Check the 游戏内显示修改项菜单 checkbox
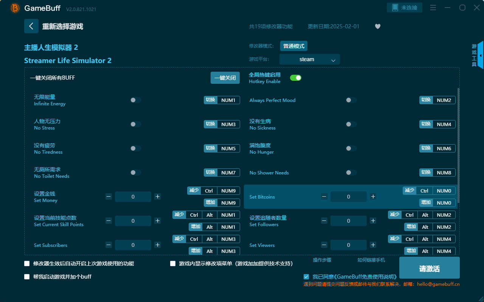This screenshot has width=484, height=302. tap(173, 263)
